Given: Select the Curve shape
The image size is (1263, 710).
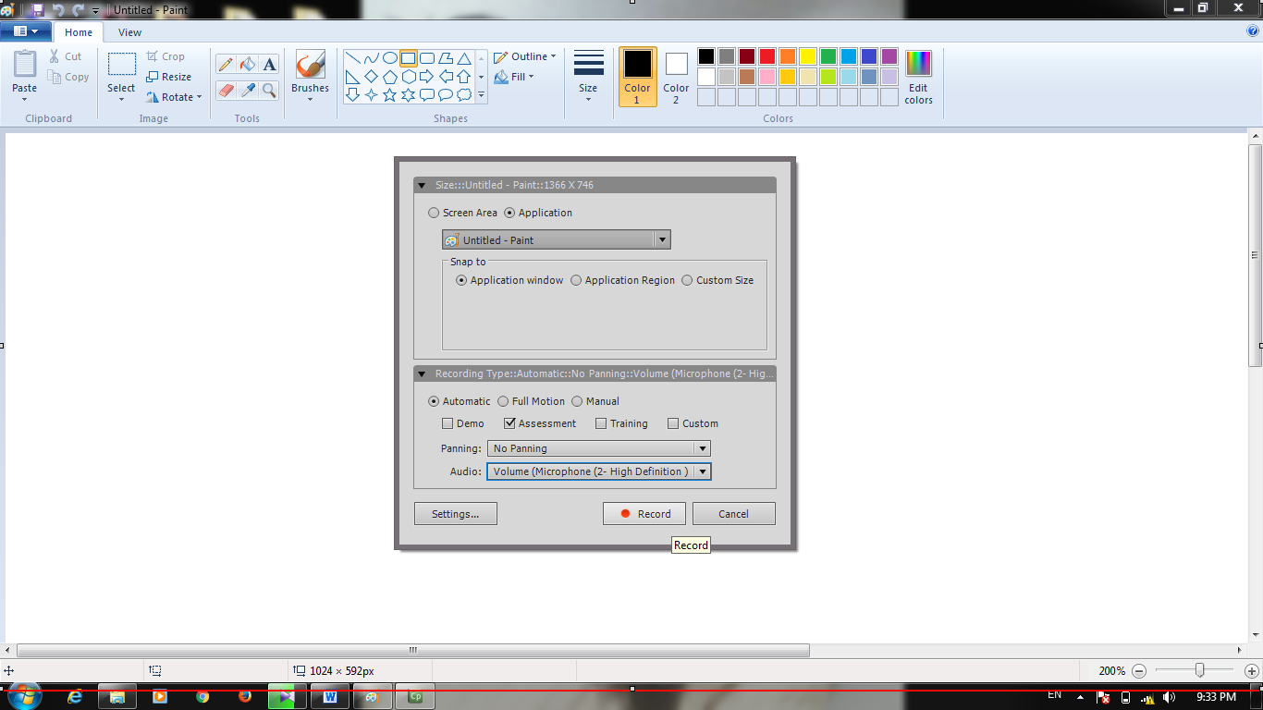Looking at the screenshot, I should point(371,58).
